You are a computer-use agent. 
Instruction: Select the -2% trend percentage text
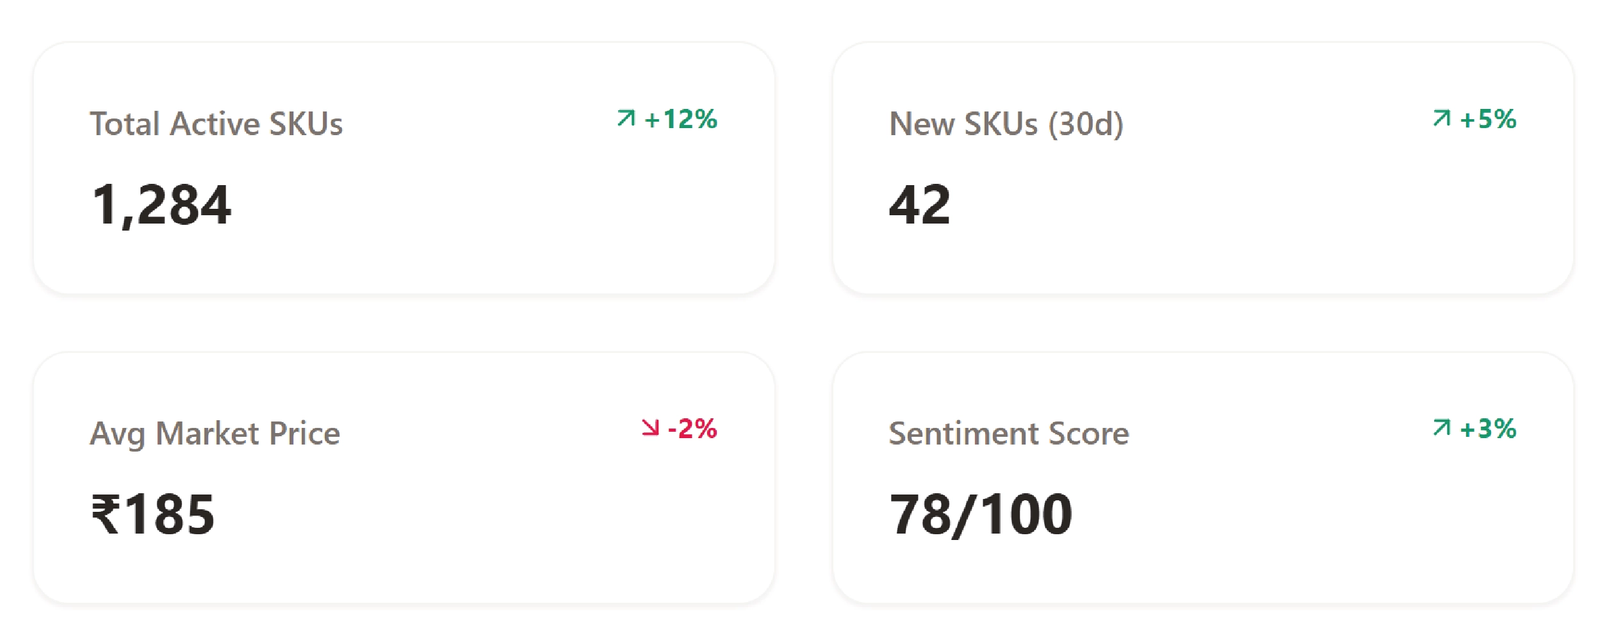tap(692, 429)
